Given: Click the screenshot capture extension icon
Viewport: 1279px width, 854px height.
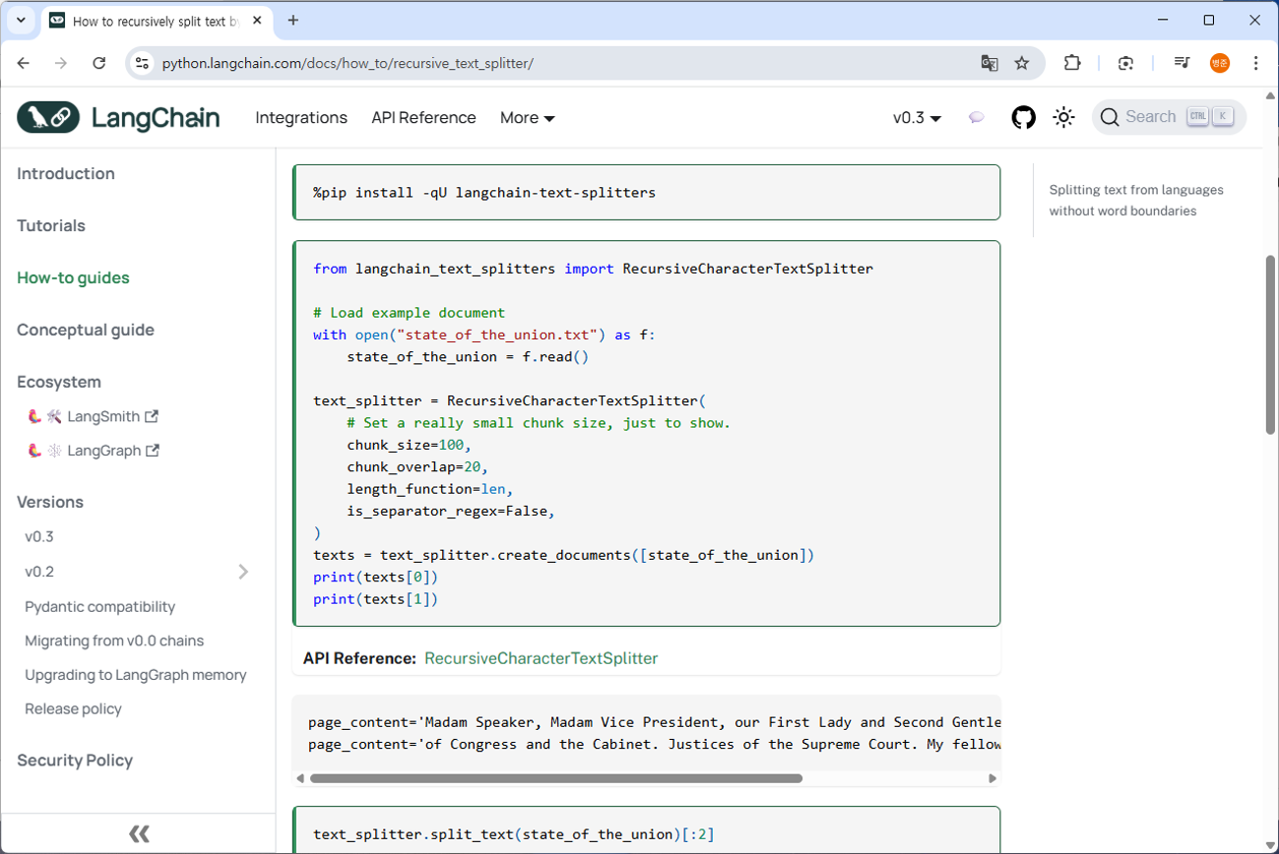Looking at the screenshot, I should (x=1125, y=63).
